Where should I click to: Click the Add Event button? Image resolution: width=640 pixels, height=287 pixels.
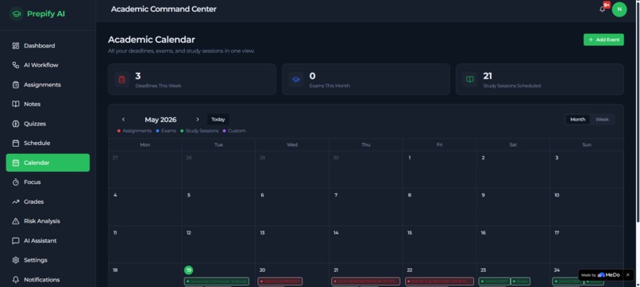603,40
